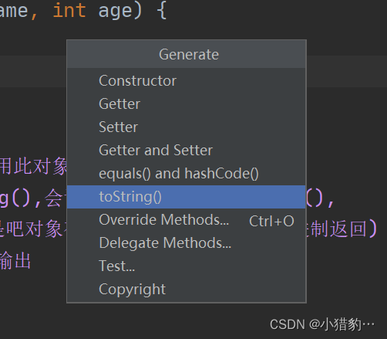Choose equals() and hashCode() entry
Screen dimensions: 387x339
(x=187, y=174)
